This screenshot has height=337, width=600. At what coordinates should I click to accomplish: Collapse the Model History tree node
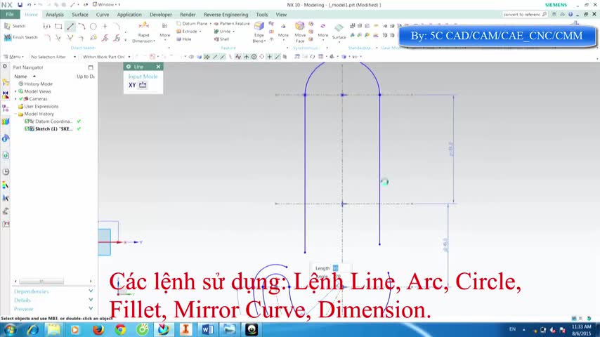coord(15,114)
